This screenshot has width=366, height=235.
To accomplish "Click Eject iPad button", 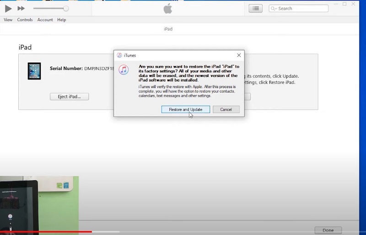I will [70, 97].
